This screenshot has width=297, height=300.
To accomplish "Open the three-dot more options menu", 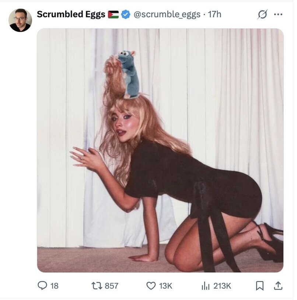I will 278,14.
